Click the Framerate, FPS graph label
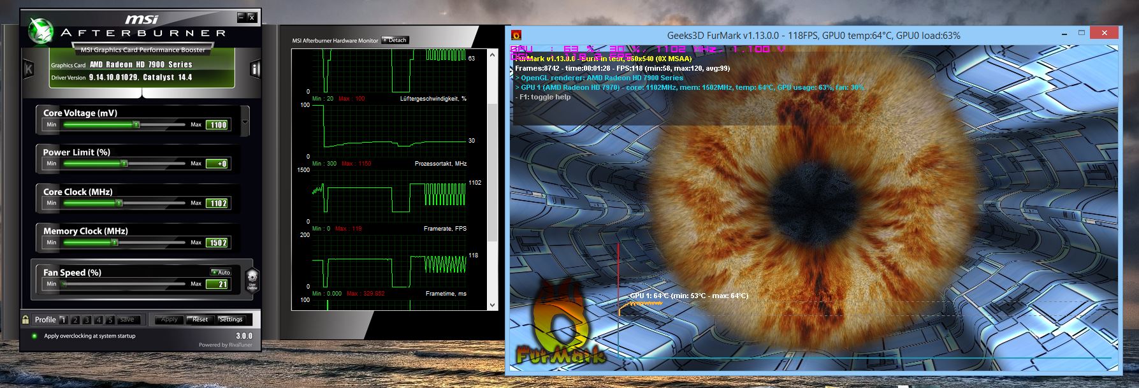This screenshot has width=1139, height=388. click(x=445, y=229)
